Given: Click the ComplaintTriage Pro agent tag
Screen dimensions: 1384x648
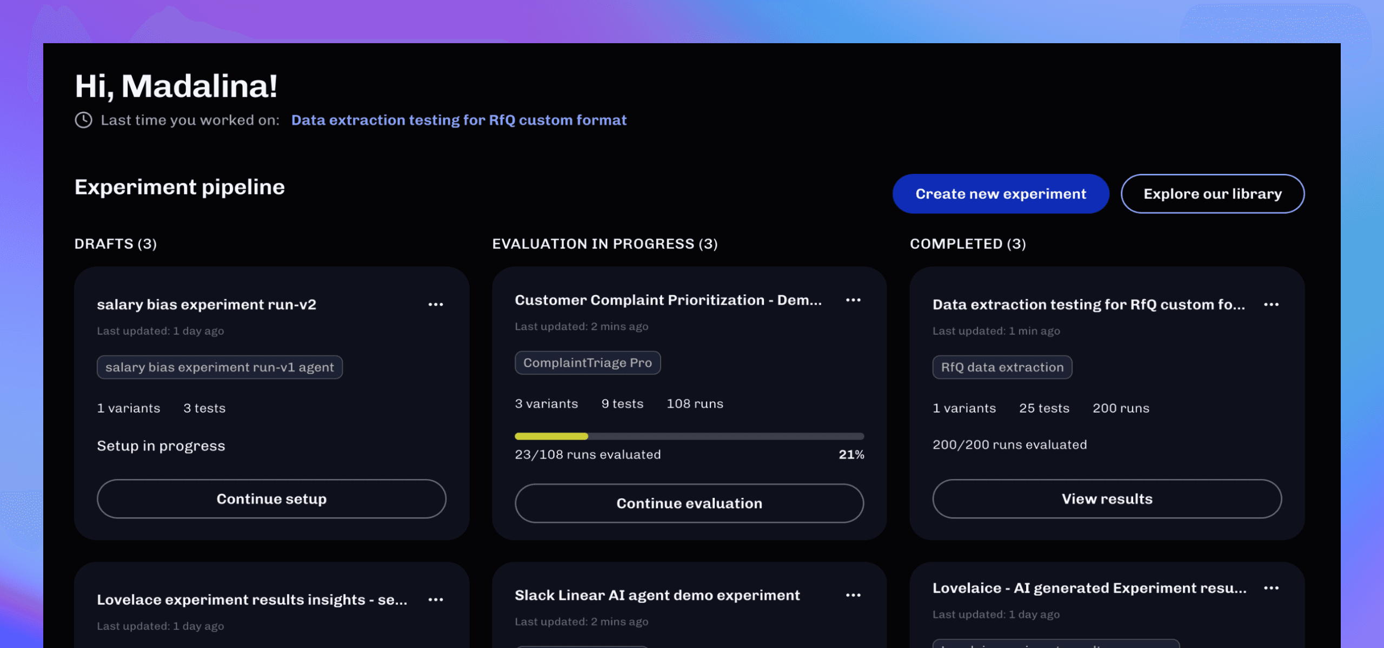Looking at the screenshot, I should pyautogui.click(x=587, y=363).
